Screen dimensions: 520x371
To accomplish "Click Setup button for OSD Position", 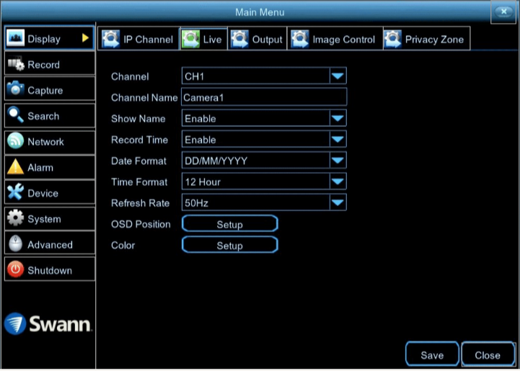I will 229,225.
